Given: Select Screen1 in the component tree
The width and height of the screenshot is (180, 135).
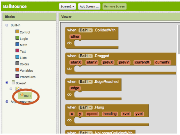Looking at the screenshot, I should point(22,83).
